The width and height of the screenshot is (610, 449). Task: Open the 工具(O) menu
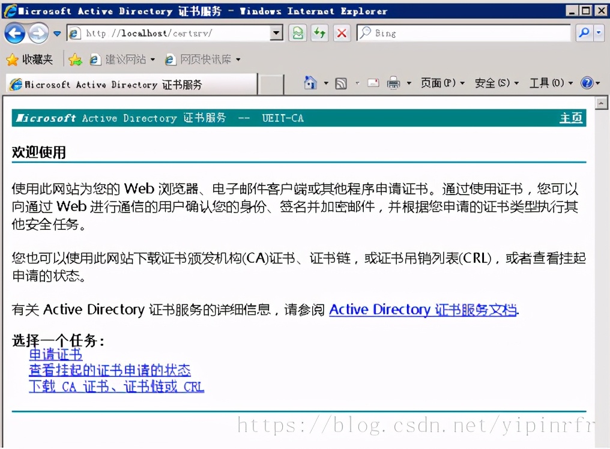551,83
